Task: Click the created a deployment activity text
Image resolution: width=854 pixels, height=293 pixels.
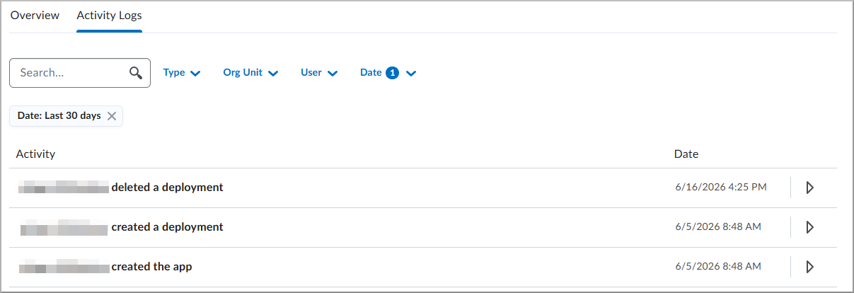Action: (x=167, y=227)
